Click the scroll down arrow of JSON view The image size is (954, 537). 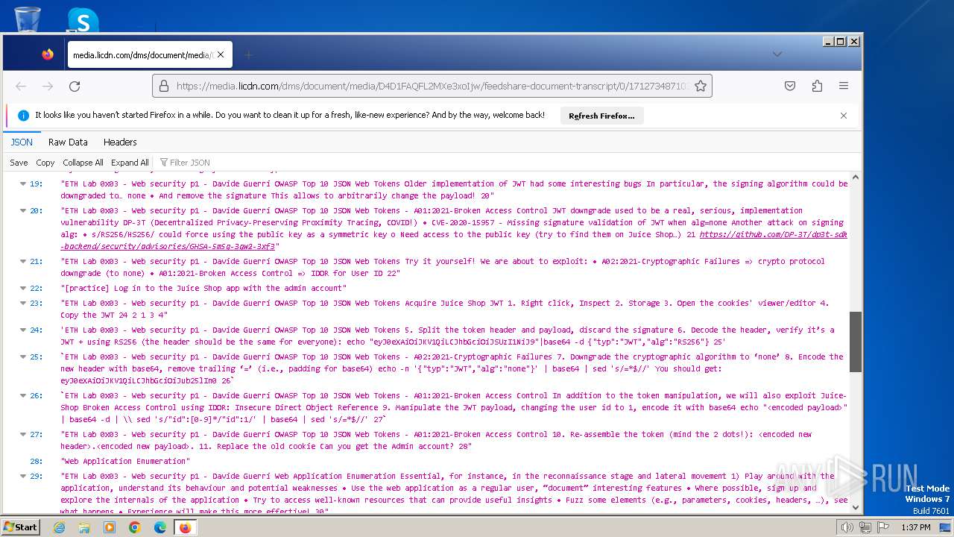pos(856,507)
